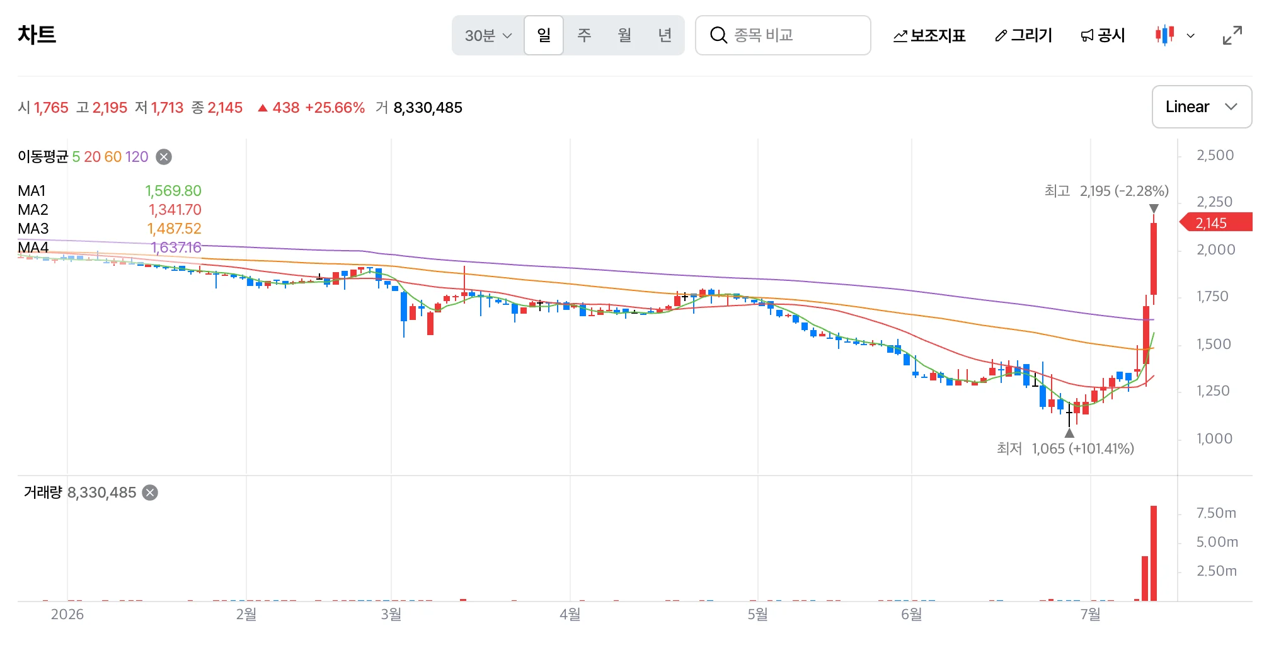Viewport: 1269px width, 645px height.
Task: Remove the 이동평균 moving average indicator
Action: (164, 157)
